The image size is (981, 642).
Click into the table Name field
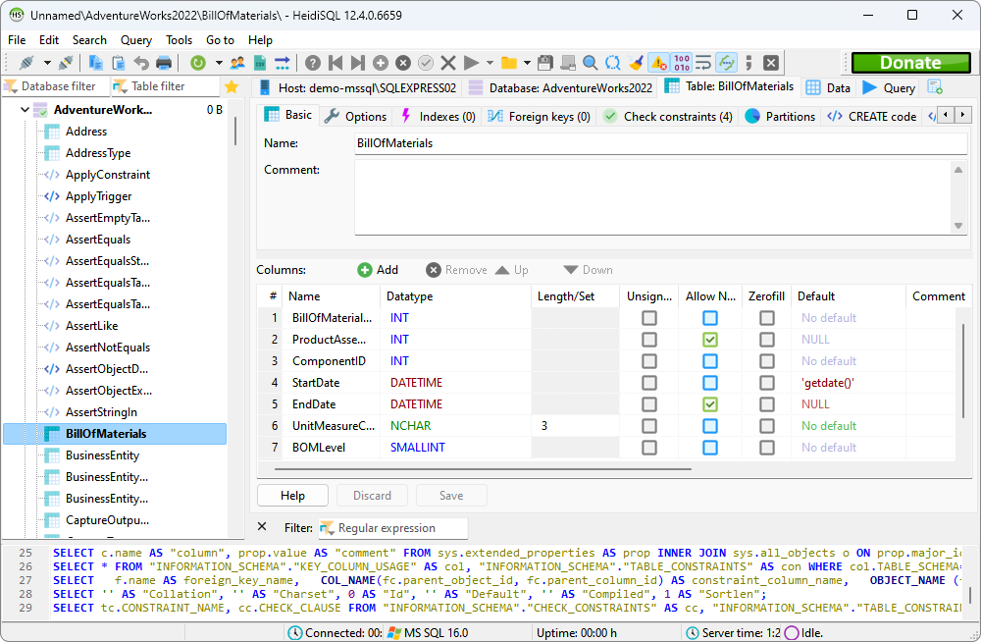pyautogui.click(x=660, y=143)
